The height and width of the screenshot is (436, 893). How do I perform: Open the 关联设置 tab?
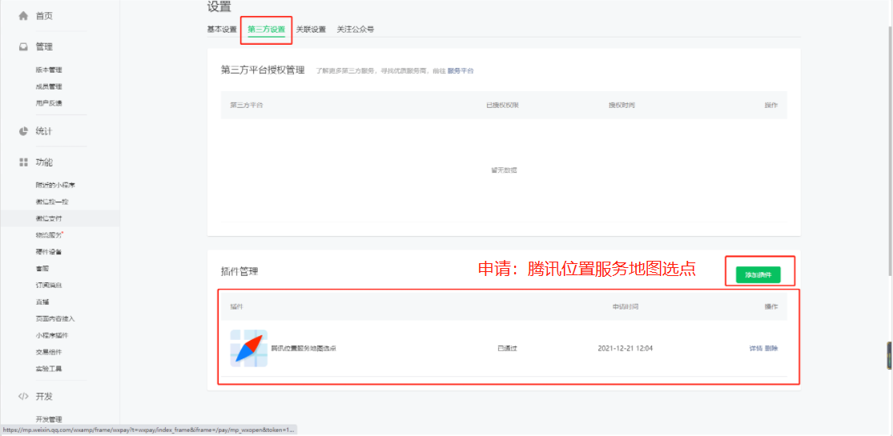tap(311, 30)
